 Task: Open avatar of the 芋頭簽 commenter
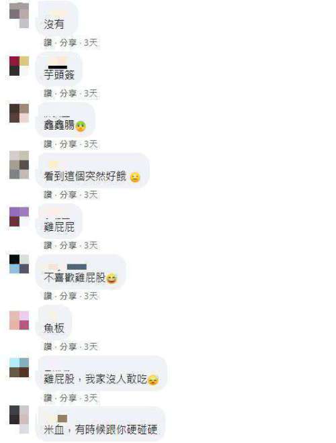pyautogui.click(x=19, y=66)
